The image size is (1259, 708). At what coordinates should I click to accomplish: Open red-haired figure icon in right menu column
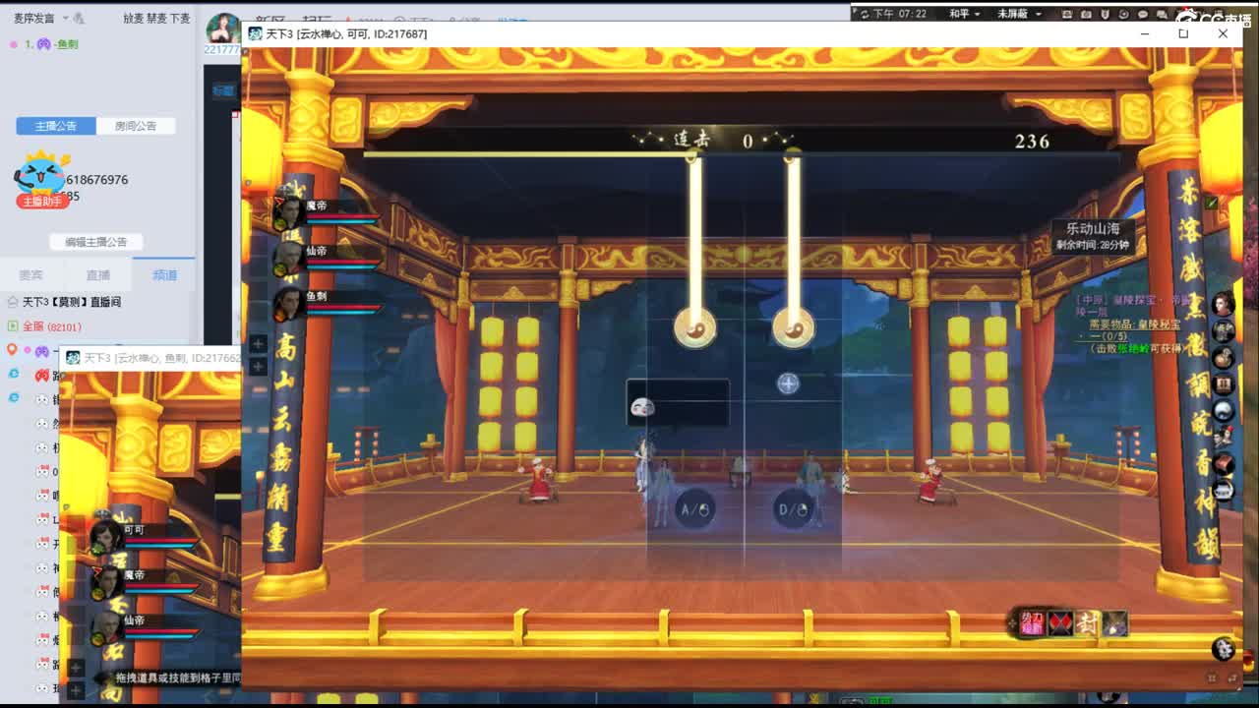(1223, 437)
